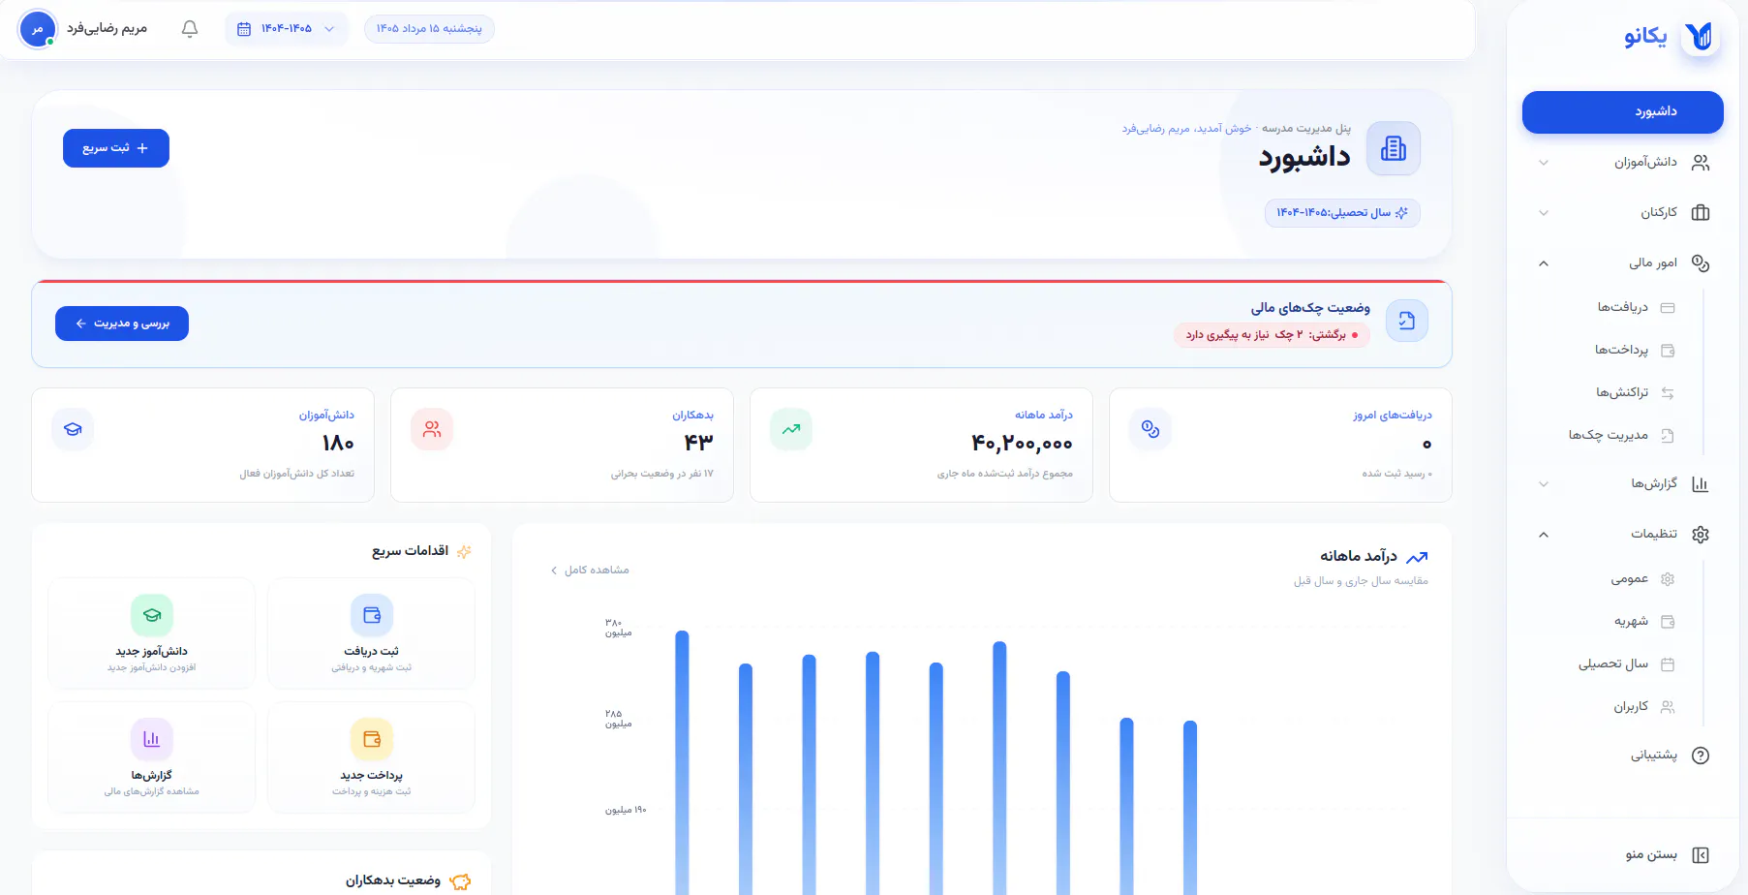
Task: Click the close-menu panel icon
Action: (x=1701, y=855)
